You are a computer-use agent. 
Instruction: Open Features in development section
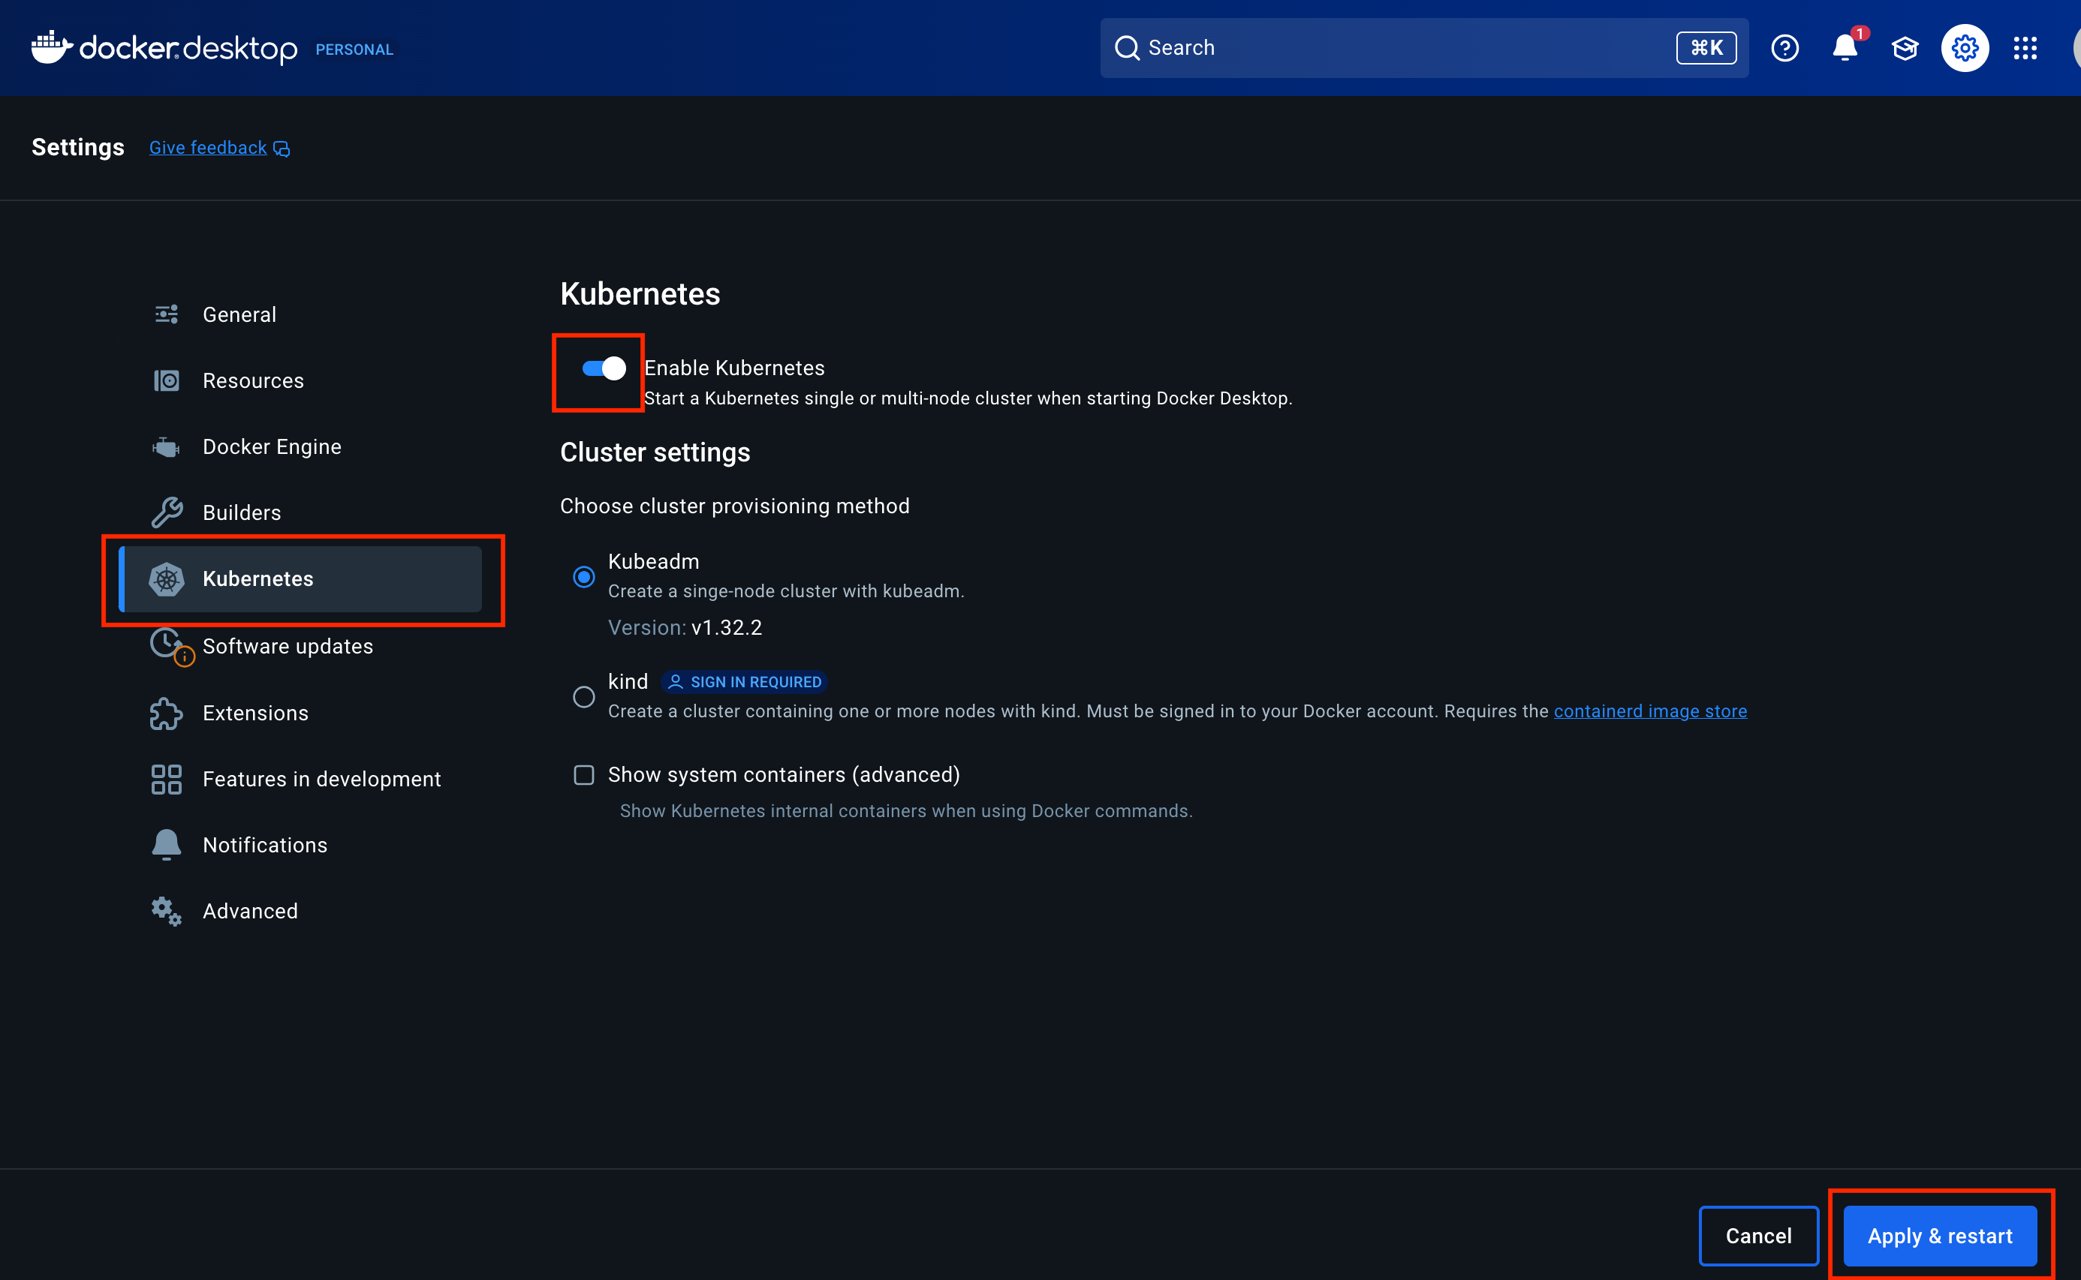click(x=301, y=780)
